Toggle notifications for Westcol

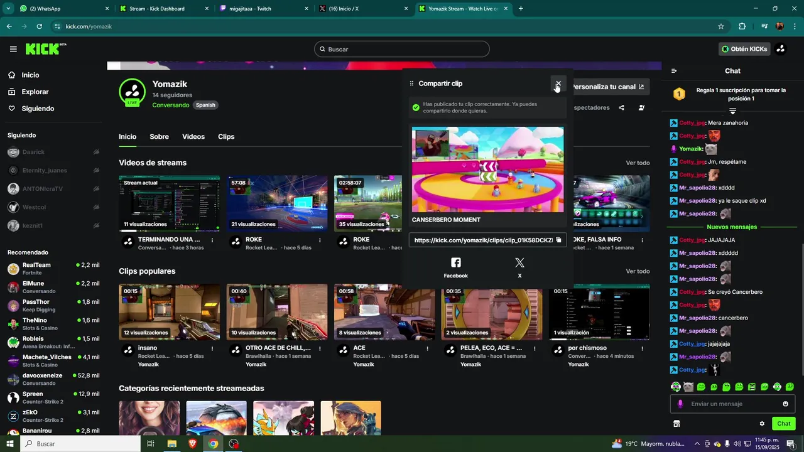click(96, 207)
